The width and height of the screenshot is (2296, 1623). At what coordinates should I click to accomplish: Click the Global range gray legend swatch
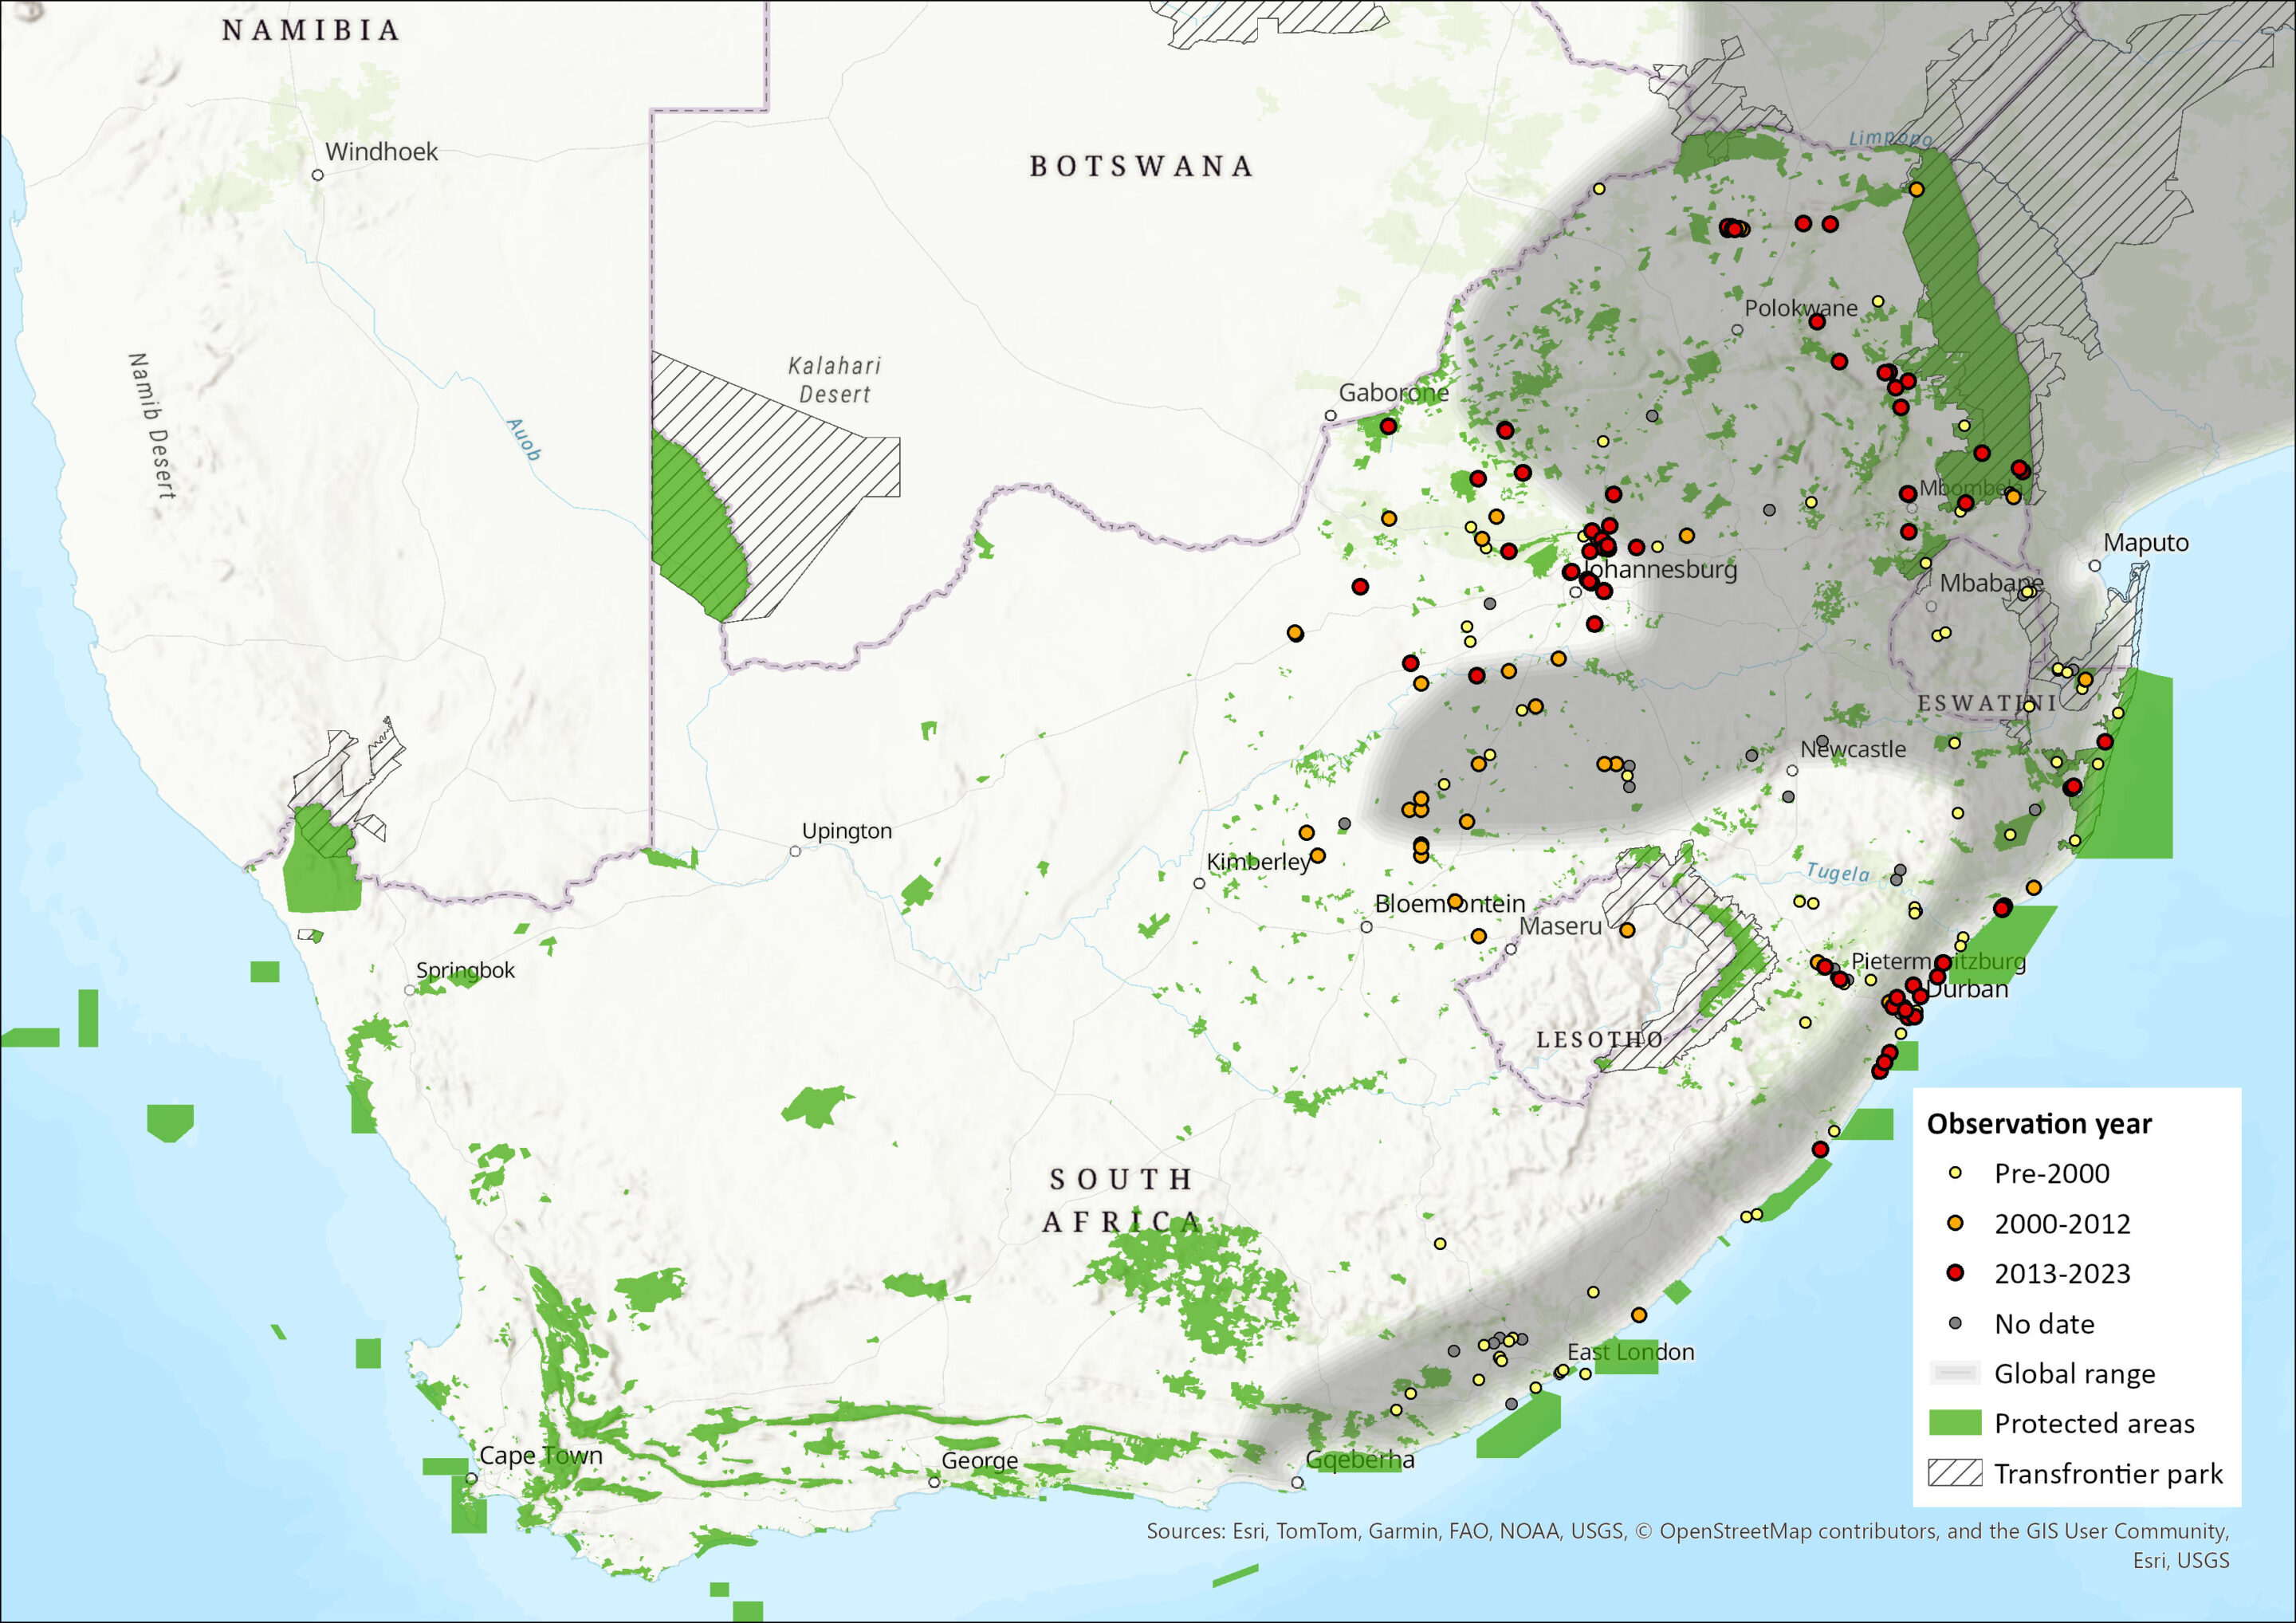click(x=1955, y=1373)
